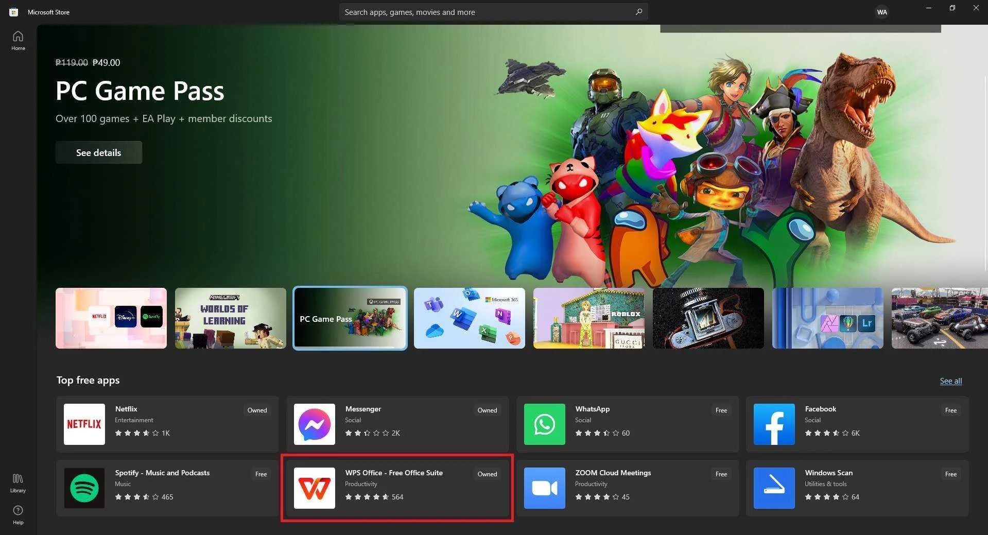
Task: Click the search apps input field
Action: coord(493,12)
